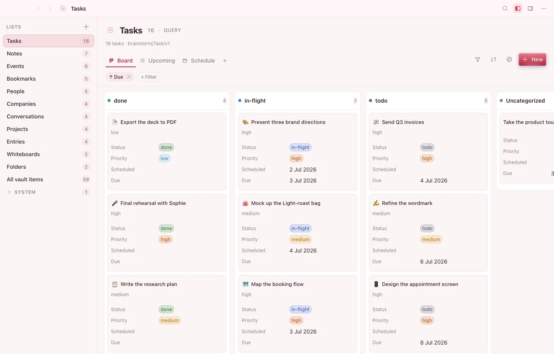
Task: Click the Design the appointment screen phone icon
Action: coord(376,284)
